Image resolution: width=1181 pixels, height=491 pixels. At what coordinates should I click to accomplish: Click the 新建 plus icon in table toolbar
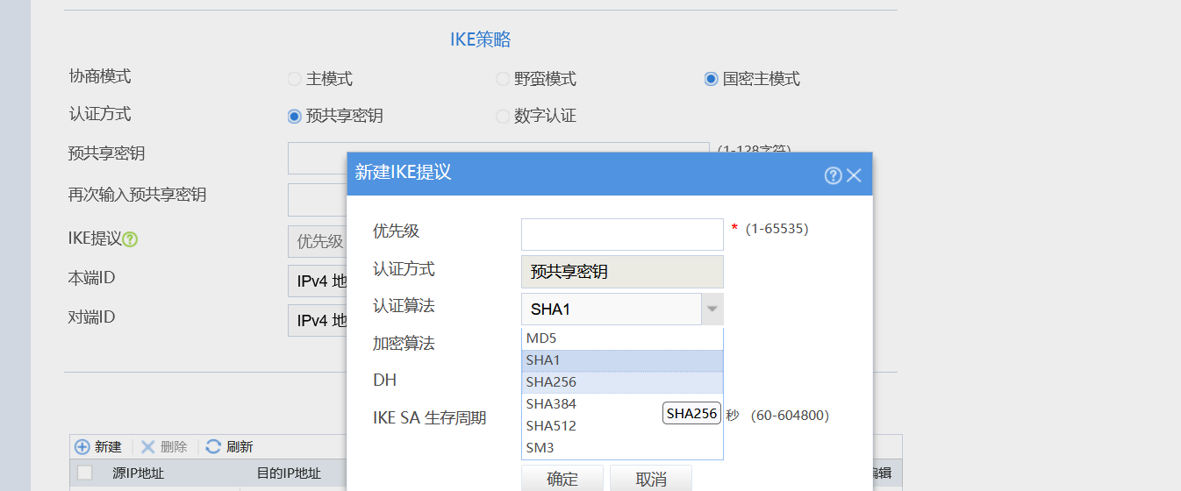[82, 447]
